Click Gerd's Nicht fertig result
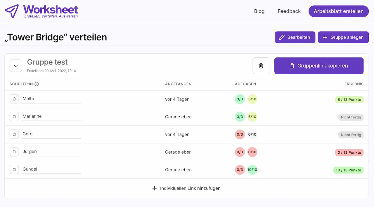The image size is (374, 207). [x=351, y=135]
